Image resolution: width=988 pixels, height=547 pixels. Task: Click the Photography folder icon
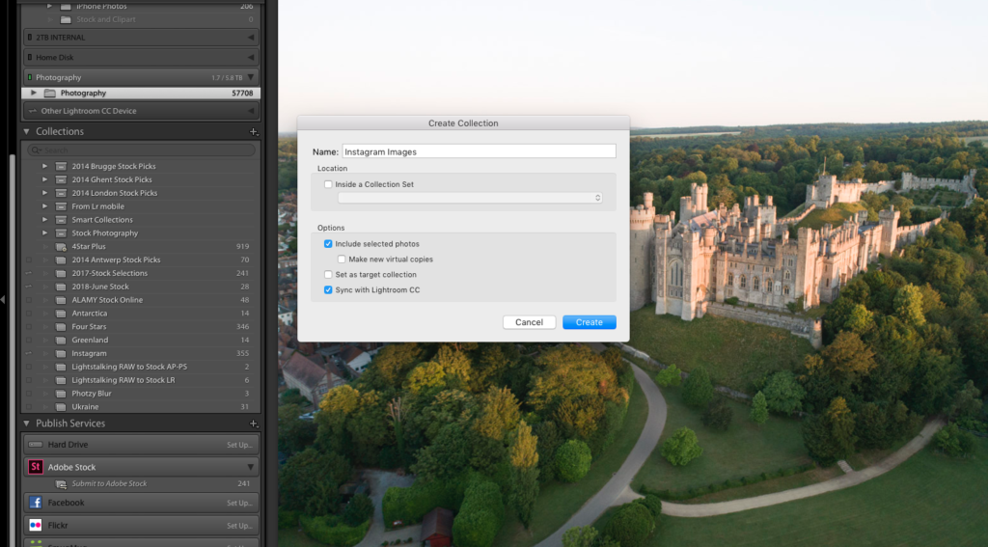pos(49,94)
